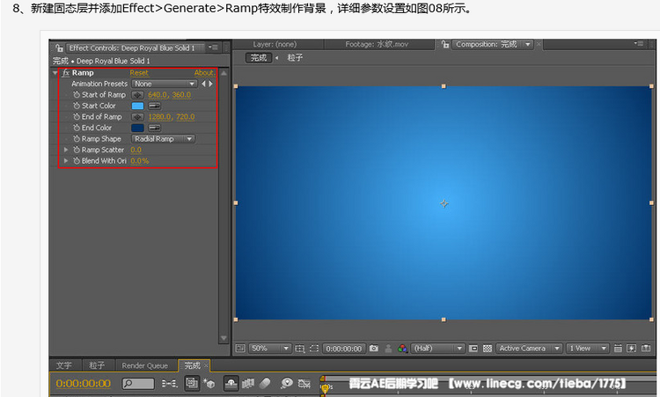Click the End of Ramp point picker crosshair
This screenshot has width=660, height=397.
pos(137,117)
